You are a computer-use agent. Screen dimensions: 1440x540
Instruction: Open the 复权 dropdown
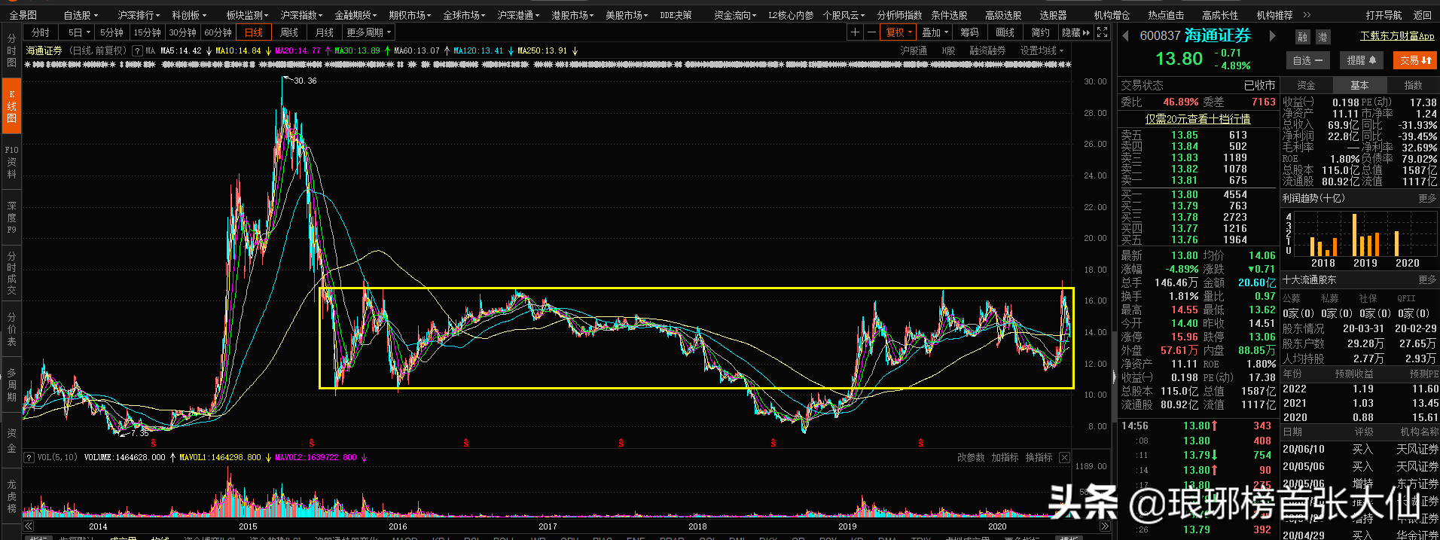899,32
